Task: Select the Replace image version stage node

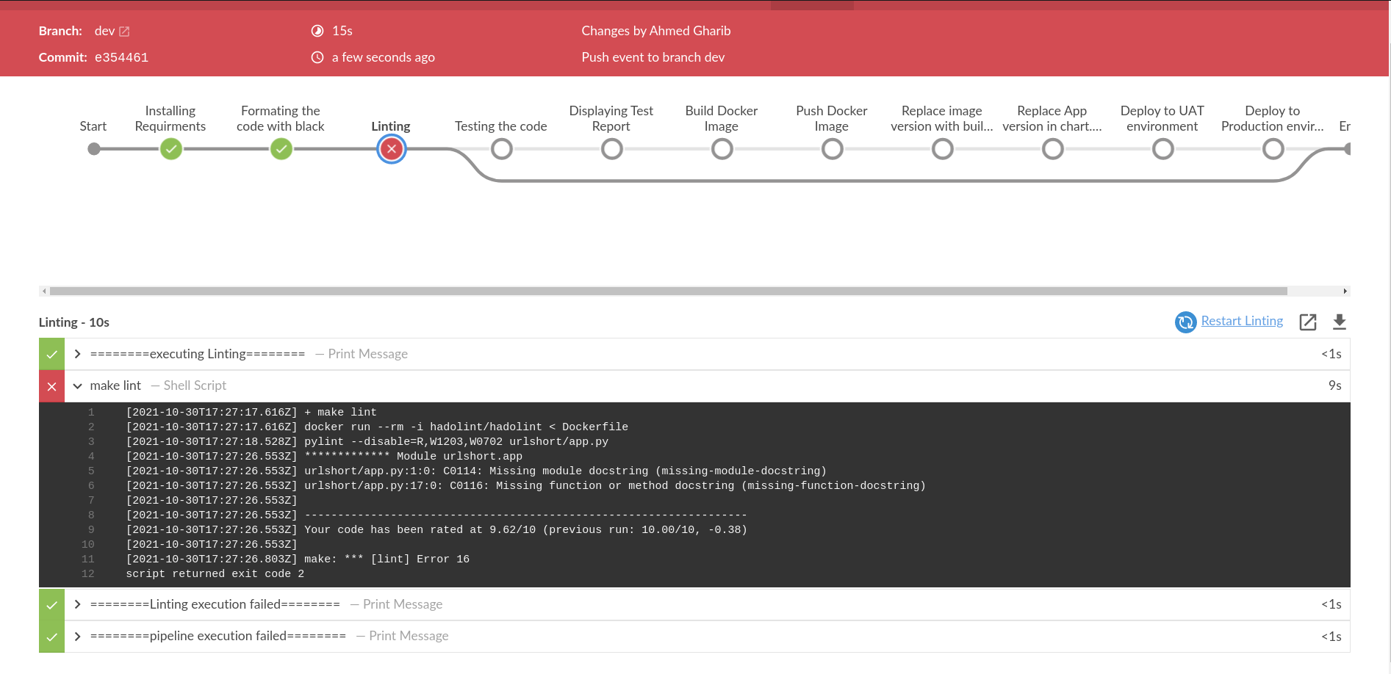Action: coord(943,149)
